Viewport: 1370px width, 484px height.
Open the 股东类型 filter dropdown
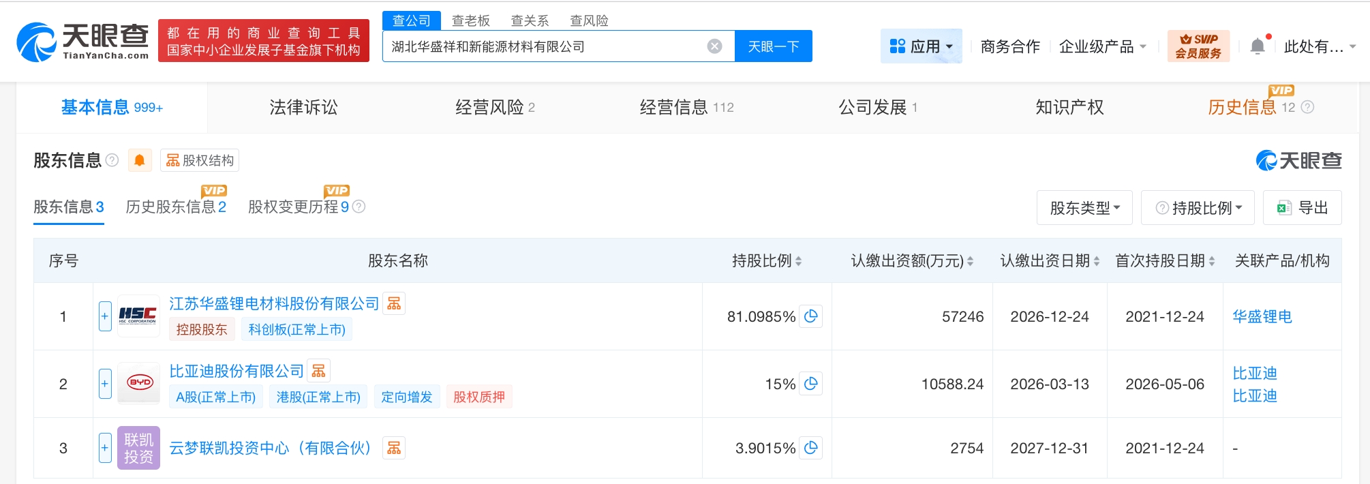pos(1084,208)
